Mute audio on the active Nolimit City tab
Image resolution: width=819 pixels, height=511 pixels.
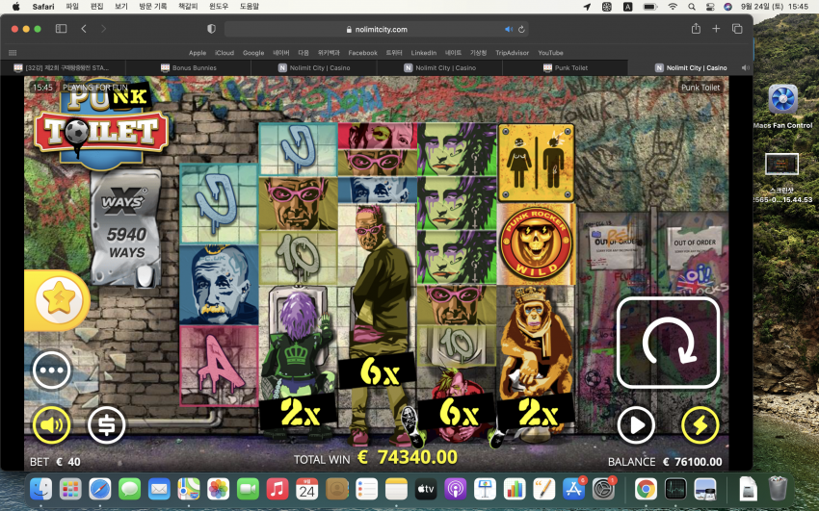point(746,67)
